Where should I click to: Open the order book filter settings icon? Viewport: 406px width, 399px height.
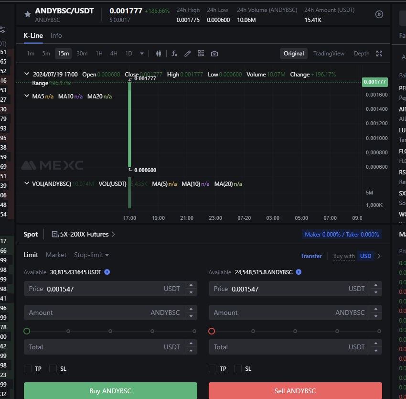coord(2,30)
